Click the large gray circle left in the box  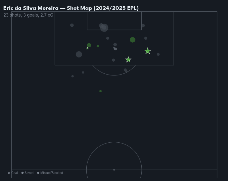[79, 54]
